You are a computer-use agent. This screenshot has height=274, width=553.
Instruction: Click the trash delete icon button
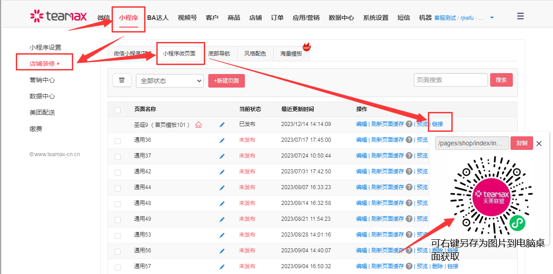click(x=122, y=80)
